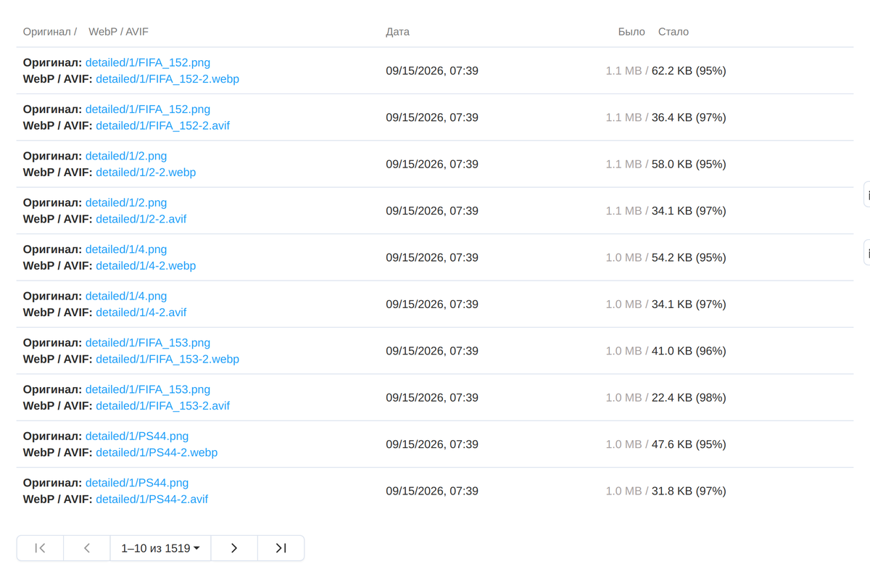Open the detailed/1/4-2.webp link
The width and height of the screenshot is (870, 580).
pos(146,265)
